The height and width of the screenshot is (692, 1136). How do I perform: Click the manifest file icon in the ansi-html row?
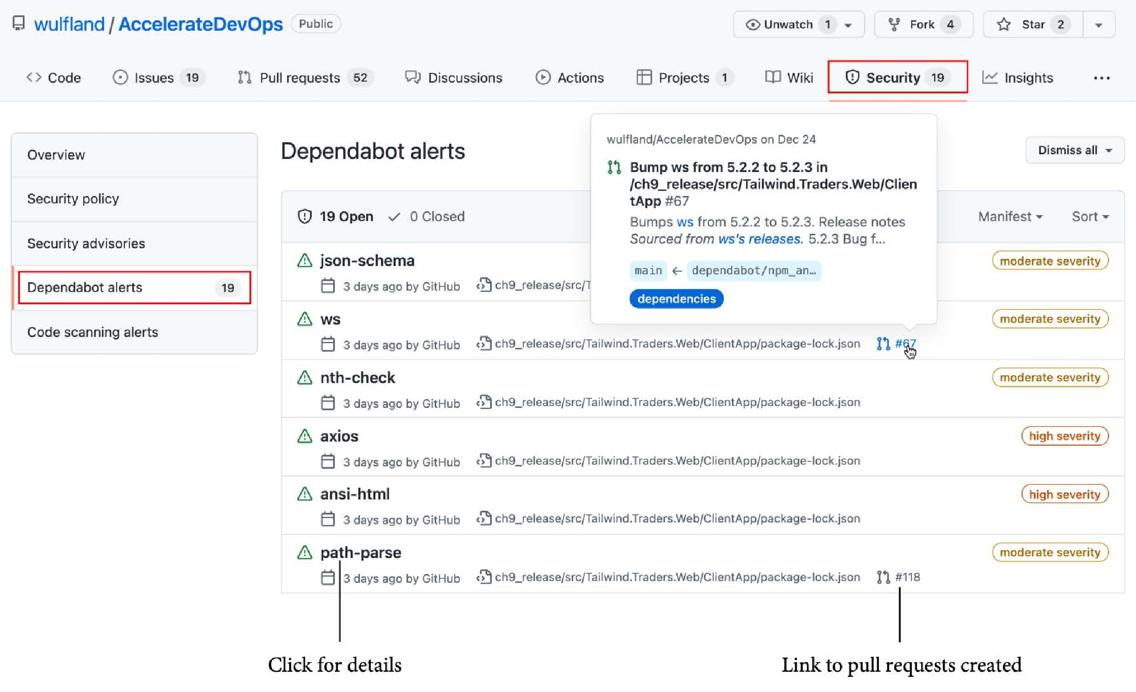click(x=484, y=518)
